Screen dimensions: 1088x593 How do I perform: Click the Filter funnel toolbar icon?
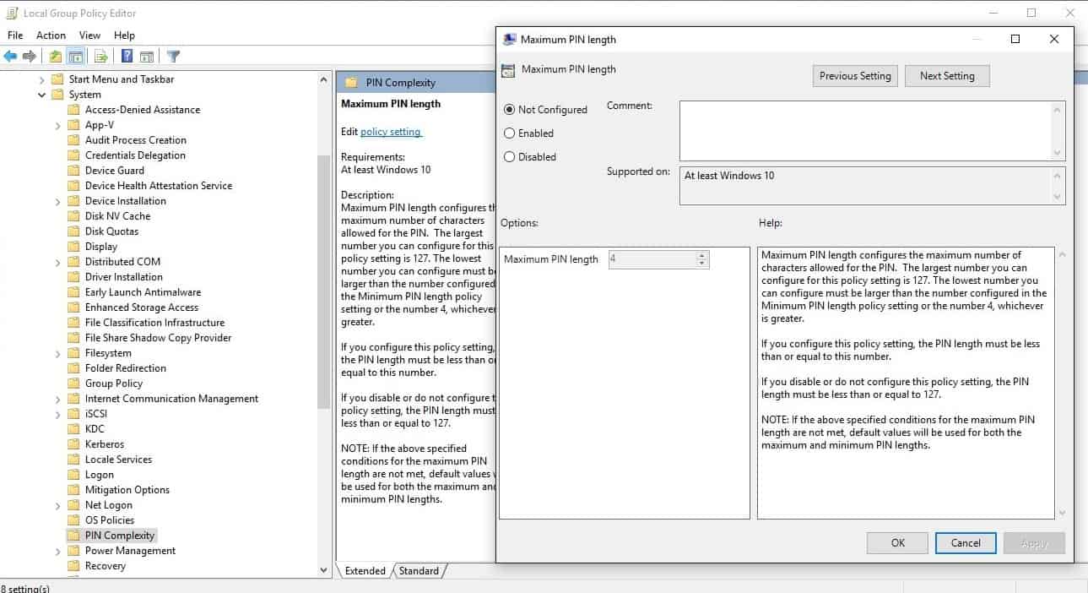tap(173, 57)
